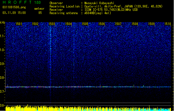Click the observer name Masayuki Kobayashi

tap(99, 3)
